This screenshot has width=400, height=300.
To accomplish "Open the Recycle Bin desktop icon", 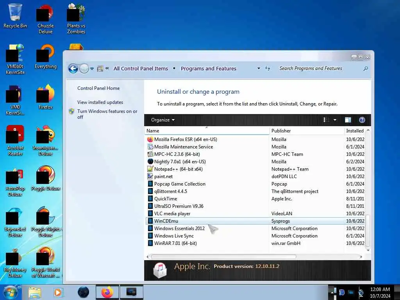I will [15, 15].
